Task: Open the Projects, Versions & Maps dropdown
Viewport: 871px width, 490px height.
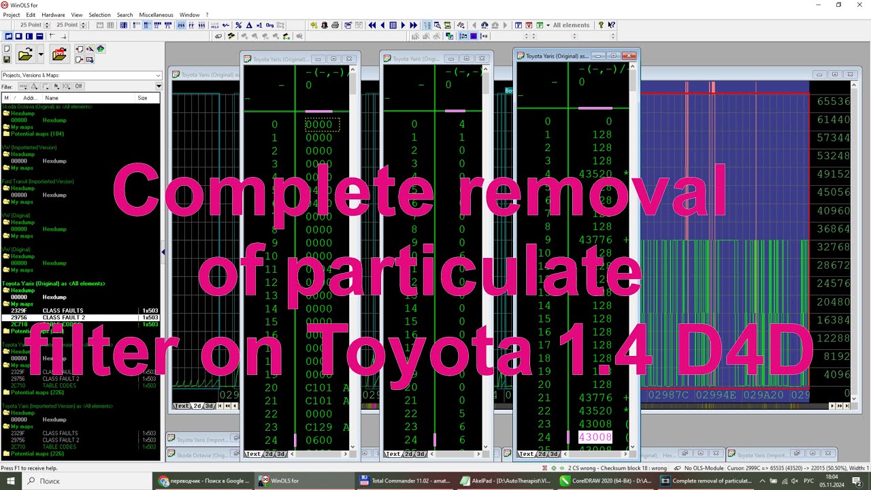Action: pyautogui.click(x=82, y=76)
